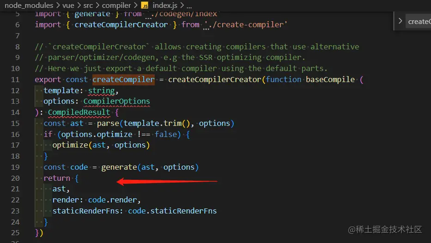Select the compiler breadcrumb folder

(x=116, y=5)
